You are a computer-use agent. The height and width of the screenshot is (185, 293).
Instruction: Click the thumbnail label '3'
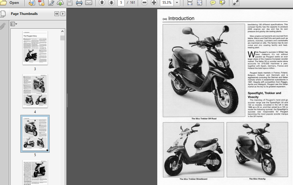tap(35, 69)
